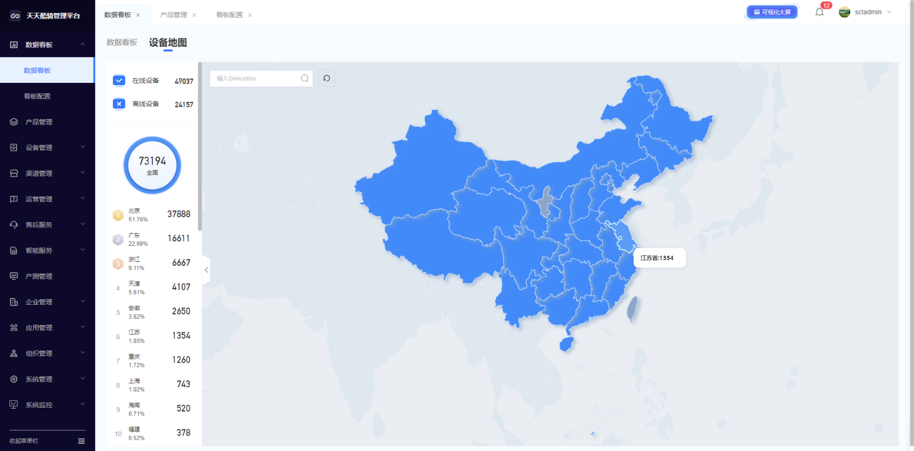Click the 渠道管理 store icon
Screen dimensions: 914x451
click(14, 174)
